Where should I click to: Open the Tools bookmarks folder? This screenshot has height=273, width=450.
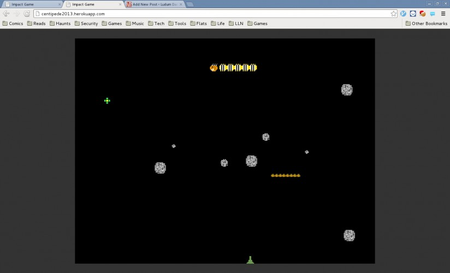click(177, 23)
